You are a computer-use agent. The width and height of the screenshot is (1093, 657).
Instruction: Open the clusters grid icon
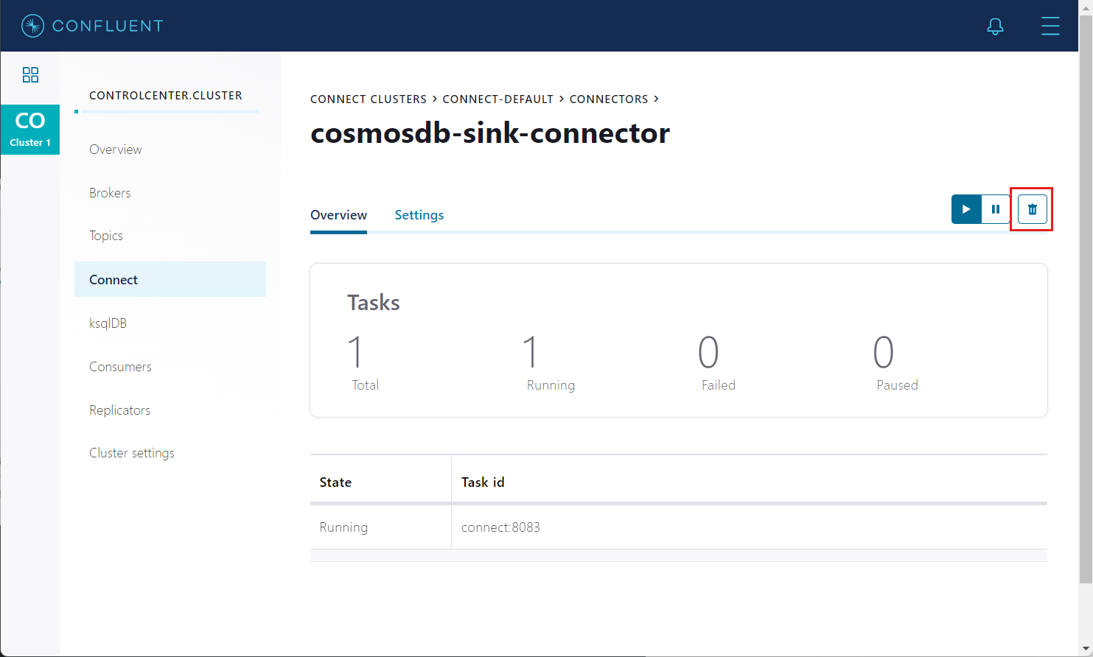(x=30, y=74)
